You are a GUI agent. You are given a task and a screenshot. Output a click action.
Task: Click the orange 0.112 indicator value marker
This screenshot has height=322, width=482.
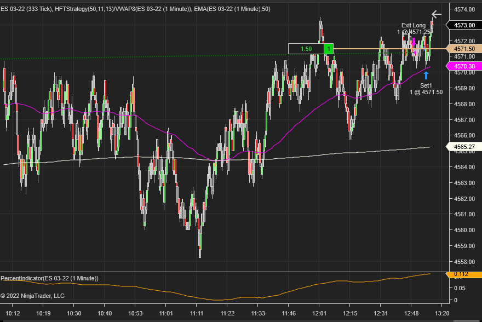point(464,275)
